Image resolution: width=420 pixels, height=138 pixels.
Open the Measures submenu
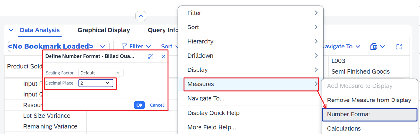coord(251,84)
